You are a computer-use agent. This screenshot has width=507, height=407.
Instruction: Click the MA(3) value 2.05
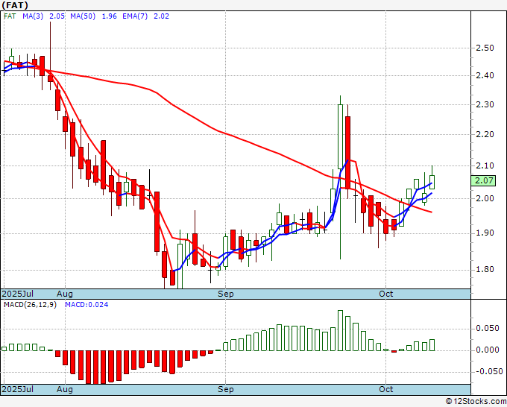57,16
